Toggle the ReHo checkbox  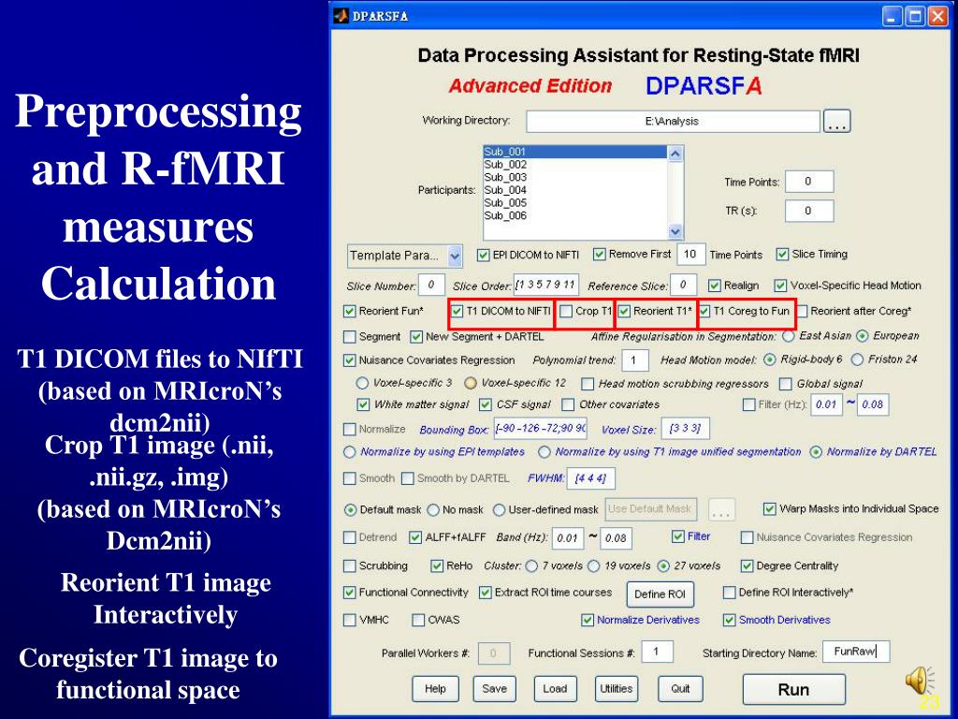[x=437, y=566]
